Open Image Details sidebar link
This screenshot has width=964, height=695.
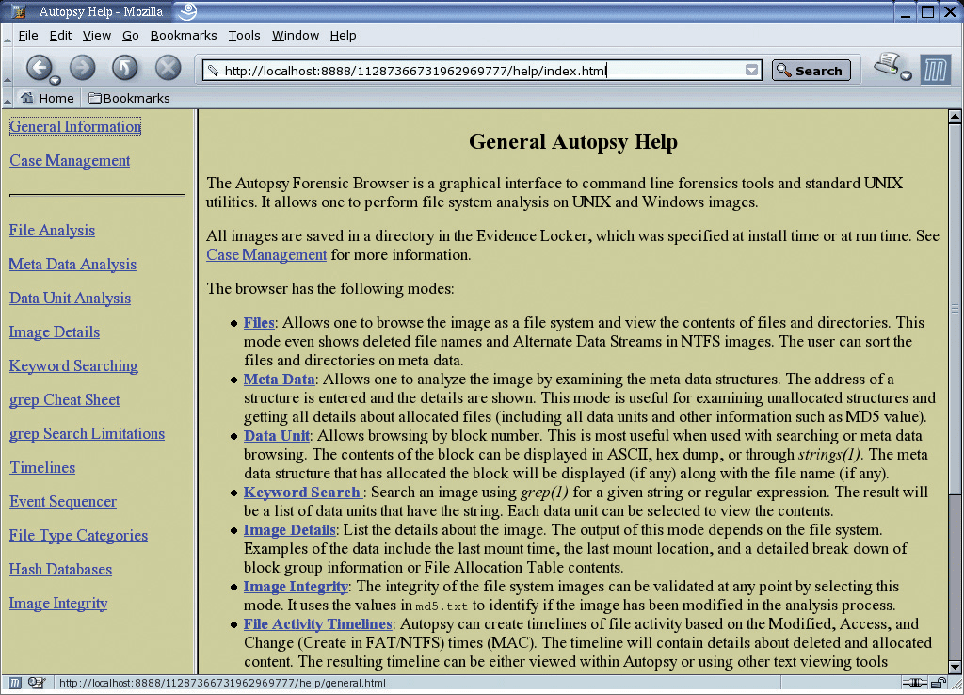pos(54,331)
